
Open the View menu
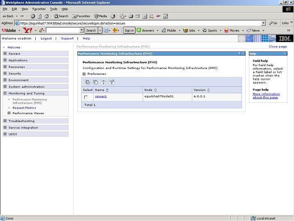click(x=25, y=9)
